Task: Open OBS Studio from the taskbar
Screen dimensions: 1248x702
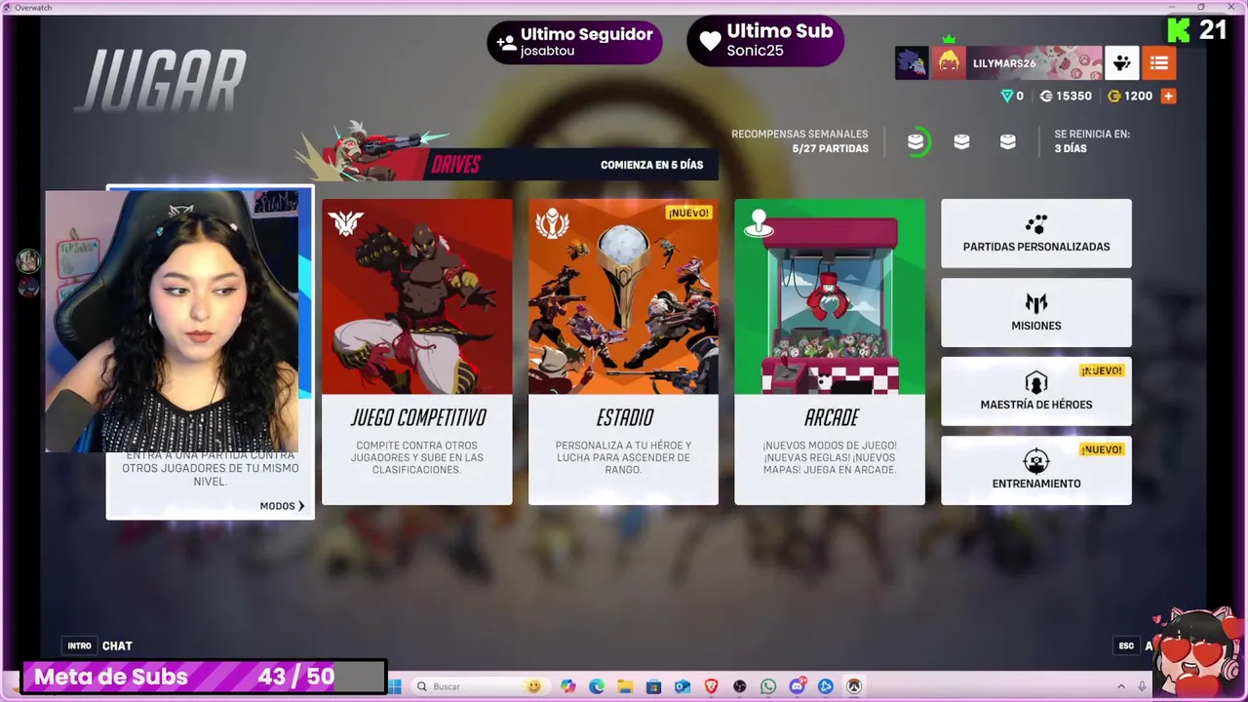Action: 740,686
